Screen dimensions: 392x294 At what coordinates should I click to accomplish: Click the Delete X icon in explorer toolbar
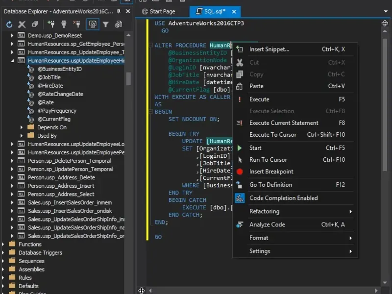[22, 24]
